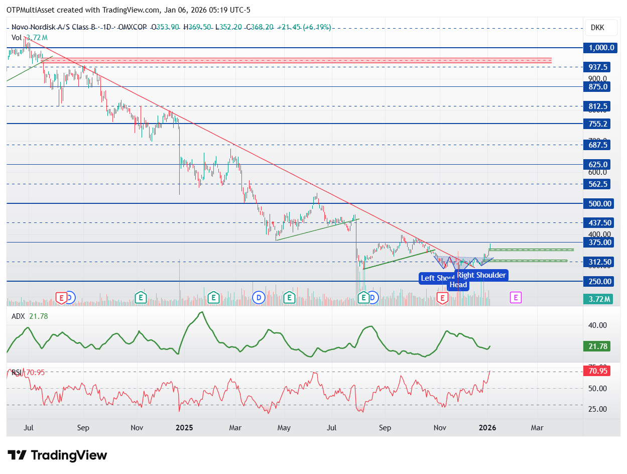Viewport: 627px width, 474px height.
Task: Click the Head pattern label
Action: click(x=458, y=285)
